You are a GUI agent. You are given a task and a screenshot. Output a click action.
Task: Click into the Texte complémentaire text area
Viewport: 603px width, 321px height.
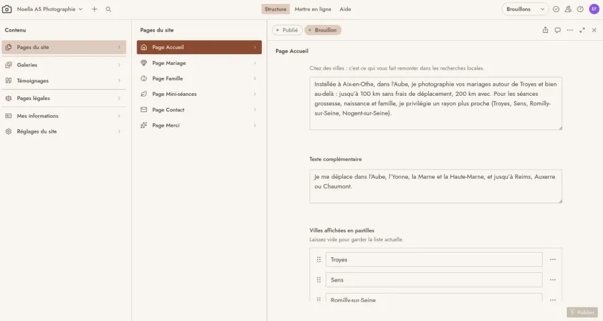pyautogui.click(x=435, y=186)
